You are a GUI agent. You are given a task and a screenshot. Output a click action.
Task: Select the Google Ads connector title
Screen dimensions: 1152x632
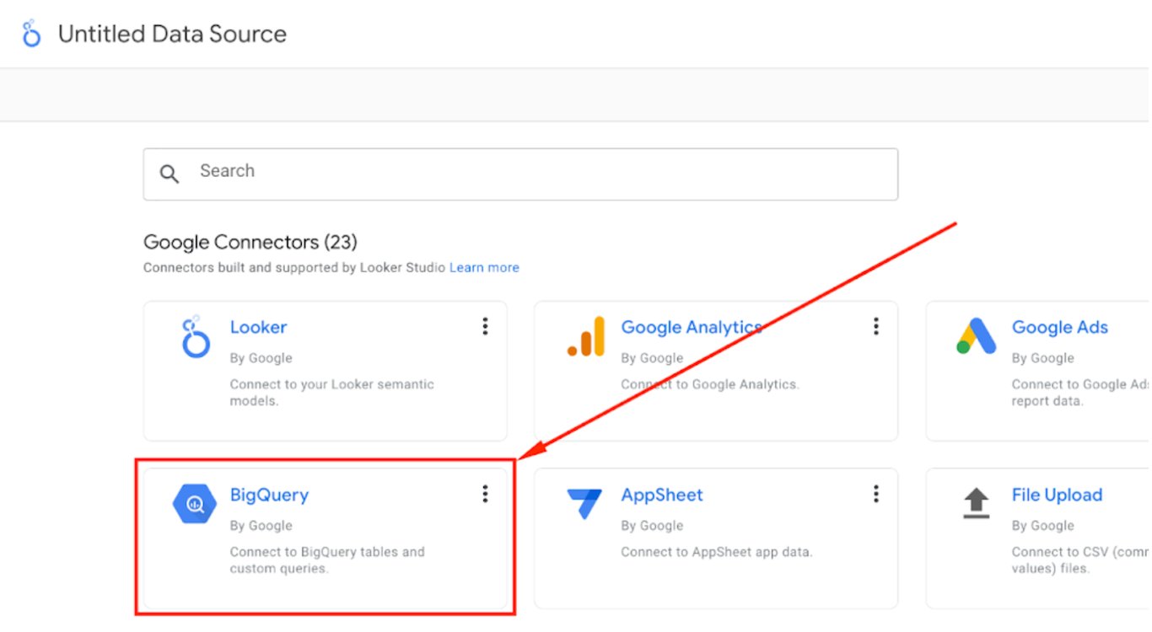click(1060, 327)
